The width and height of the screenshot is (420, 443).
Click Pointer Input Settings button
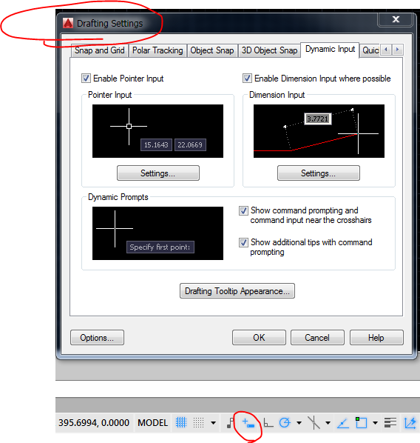tap(158, 173)
